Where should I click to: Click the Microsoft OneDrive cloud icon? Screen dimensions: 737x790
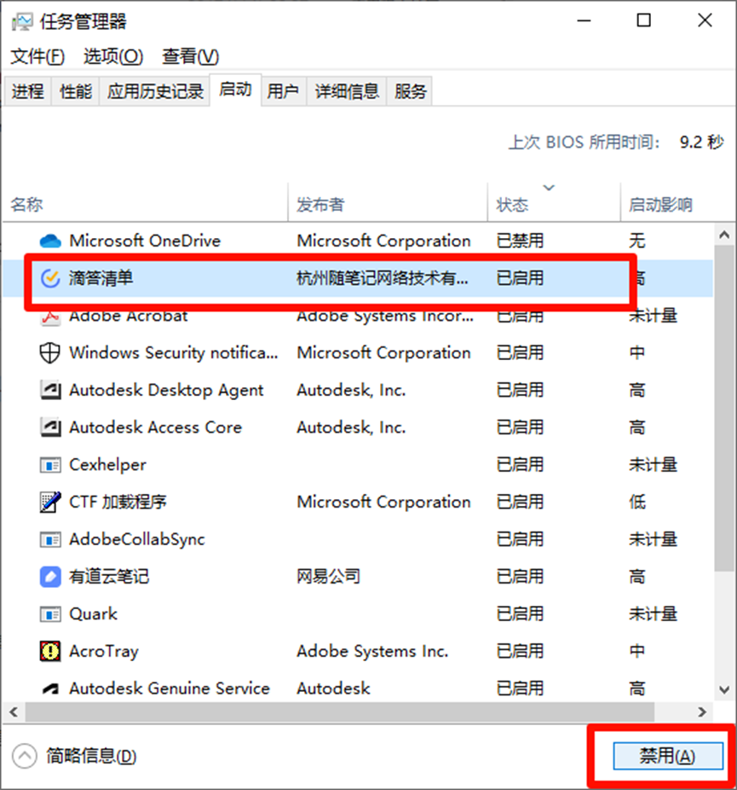point(50,241)
